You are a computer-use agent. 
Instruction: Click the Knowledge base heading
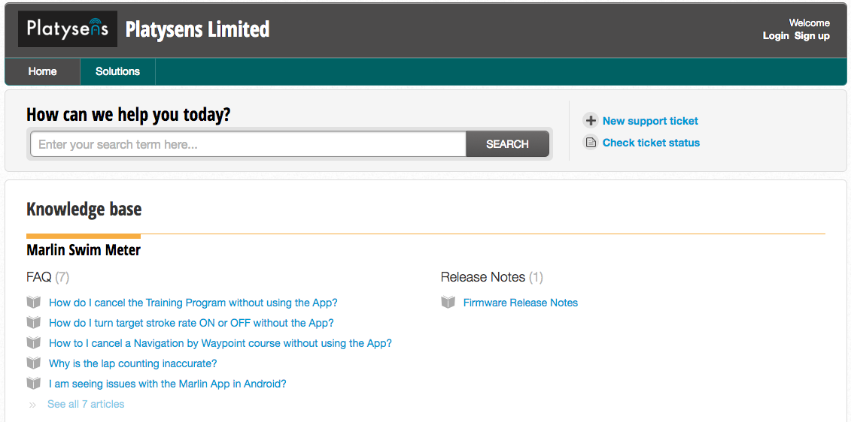coord(84,209)
